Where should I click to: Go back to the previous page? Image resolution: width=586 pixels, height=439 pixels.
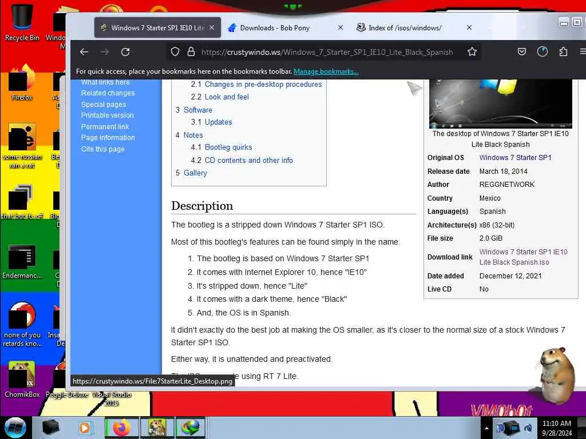pos(84,52)
